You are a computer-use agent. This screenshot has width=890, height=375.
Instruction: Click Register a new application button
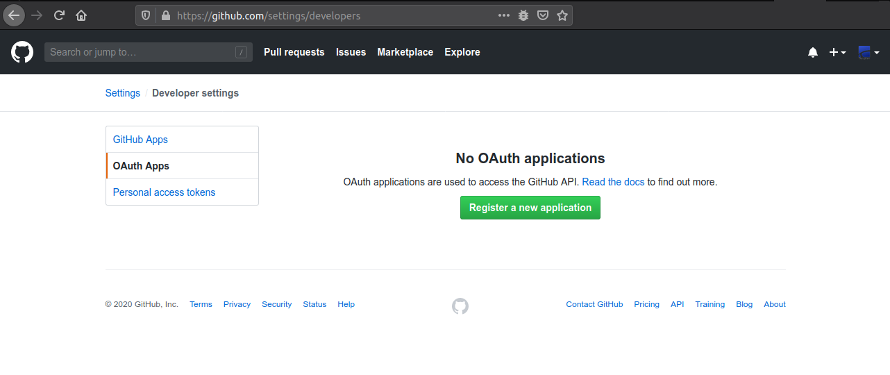pos(530,208)
